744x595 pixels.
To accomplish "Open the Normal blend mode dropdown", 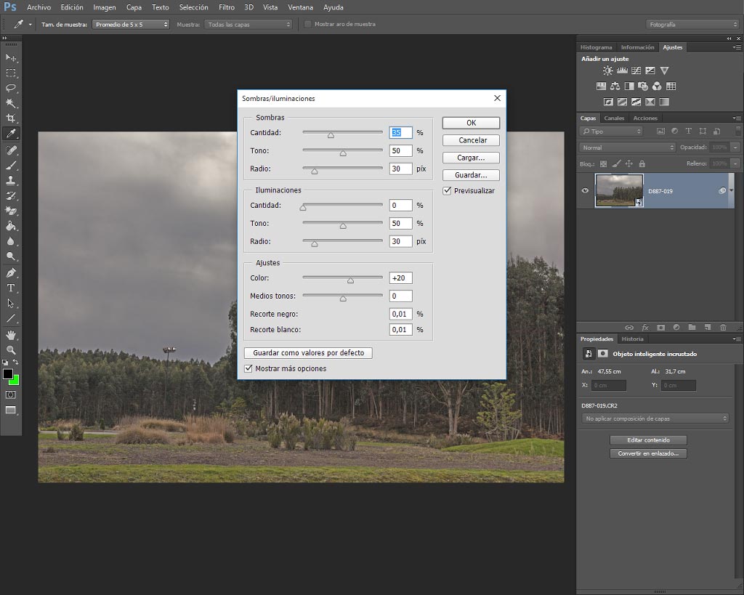I will point(627,147).
